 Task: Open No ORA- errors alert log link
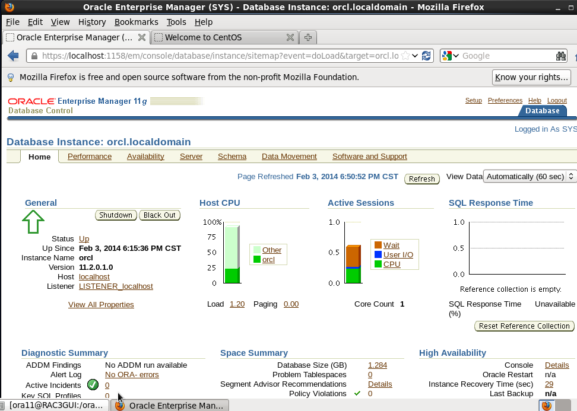[132, 375]
